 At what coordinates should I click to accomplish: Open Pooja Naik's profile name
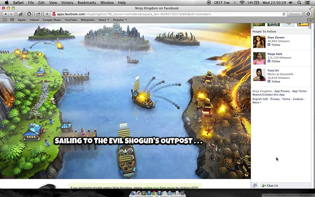click(275, 54)
